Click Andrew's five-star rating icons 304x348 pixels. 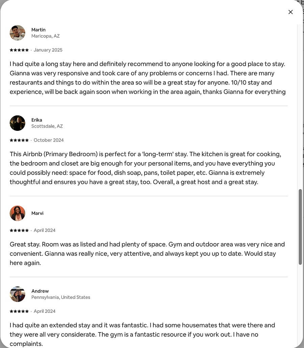click(19, 311)
